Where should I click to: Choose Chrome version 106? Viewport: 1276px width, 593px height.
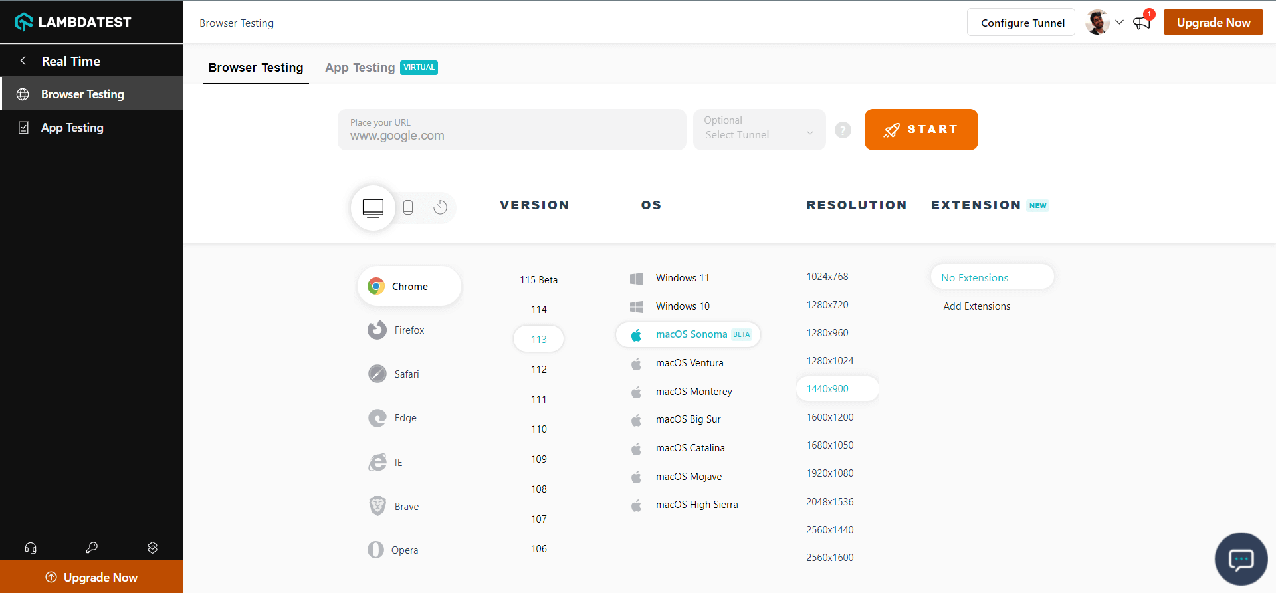click(x=539, y=549)
